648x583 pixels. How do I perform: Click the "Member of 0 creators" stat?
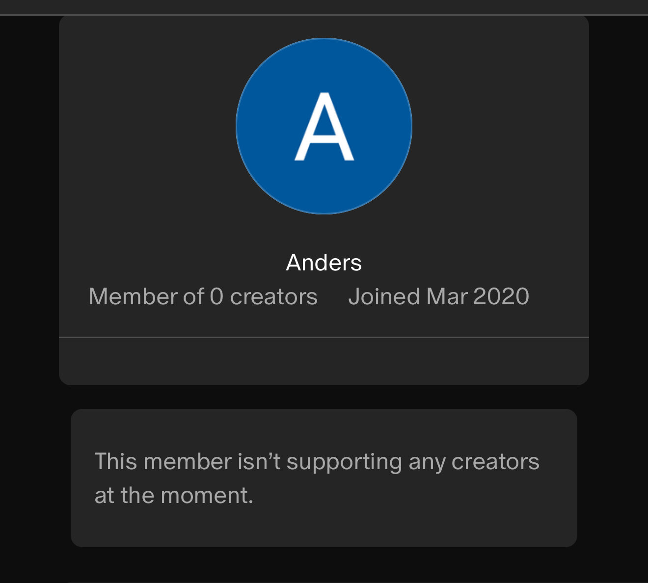[203, 296]
